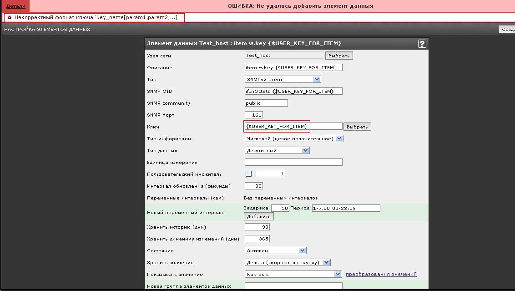515x291 pixels.
Task: Focus the SNMP порт field
Action: 254,115
